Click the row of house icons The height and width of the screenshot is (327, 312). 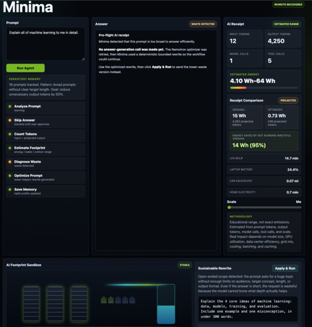[x=118, y=300]
